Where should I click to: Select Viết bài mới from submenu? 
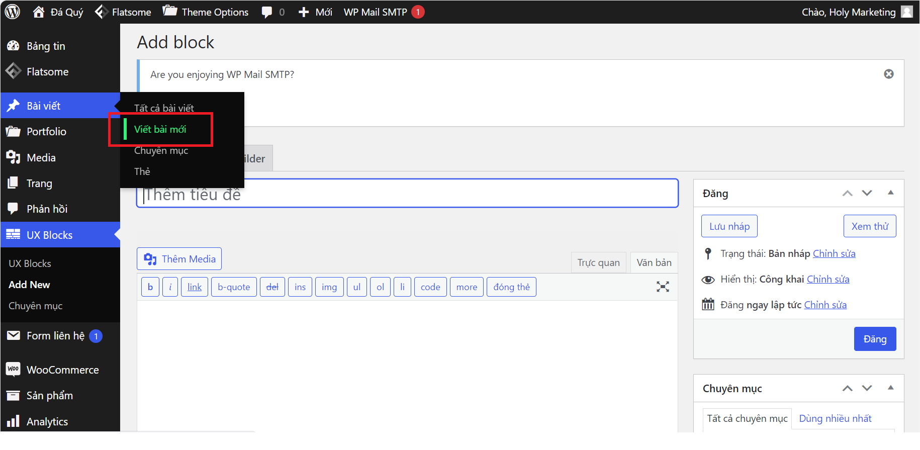point(160,129)
